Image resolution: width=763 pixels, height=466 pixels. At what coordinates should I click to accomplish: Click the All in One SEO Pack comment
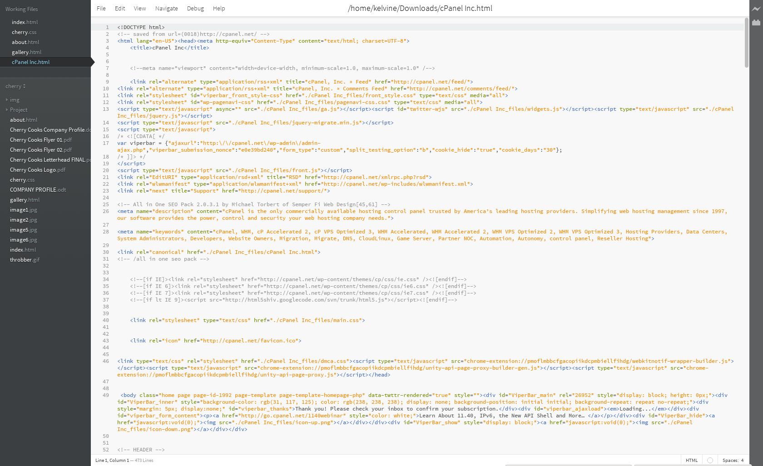pyautogui.click(x=254, y=204)
